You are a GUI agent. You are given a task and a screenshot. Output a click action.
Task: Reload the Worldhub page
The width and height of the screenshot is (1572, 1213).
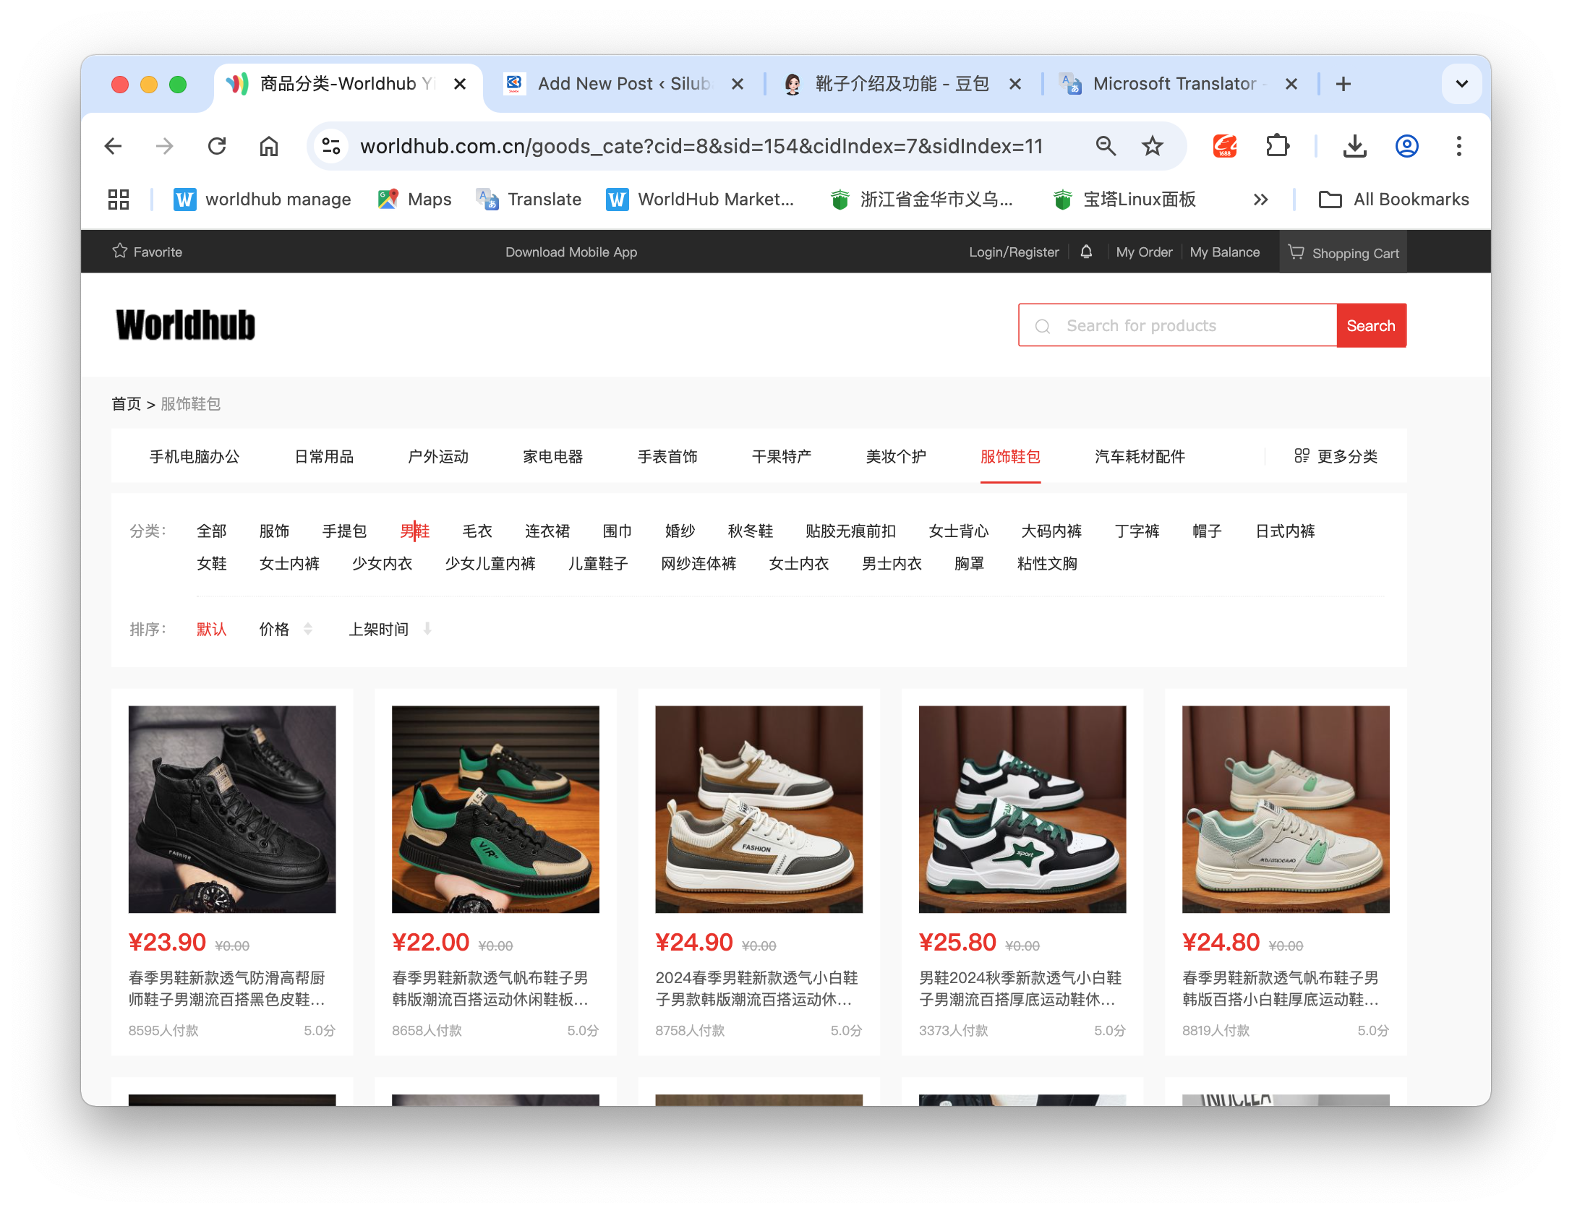click(217, 146)
